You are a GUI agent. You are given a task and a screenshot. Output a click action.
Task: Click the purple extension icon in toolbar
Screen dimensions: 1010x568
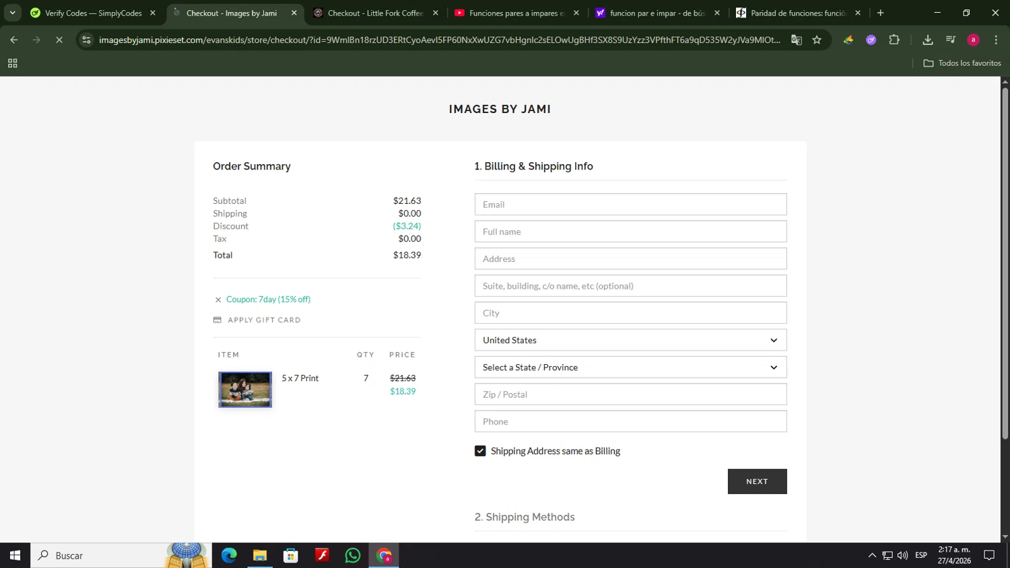(x=871, y=40)
